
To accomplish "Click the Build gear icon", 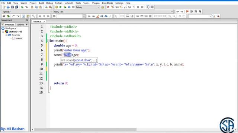I will [57, 7].
